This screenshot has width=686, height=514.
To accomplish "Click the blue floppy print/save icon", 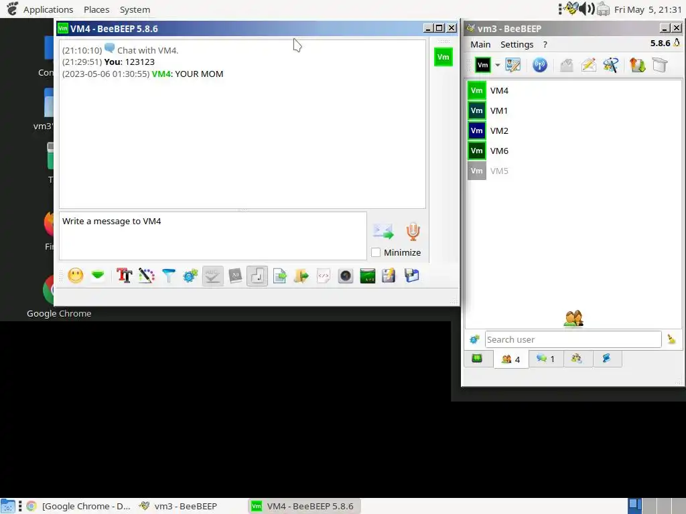I will [x=412, y=276].
